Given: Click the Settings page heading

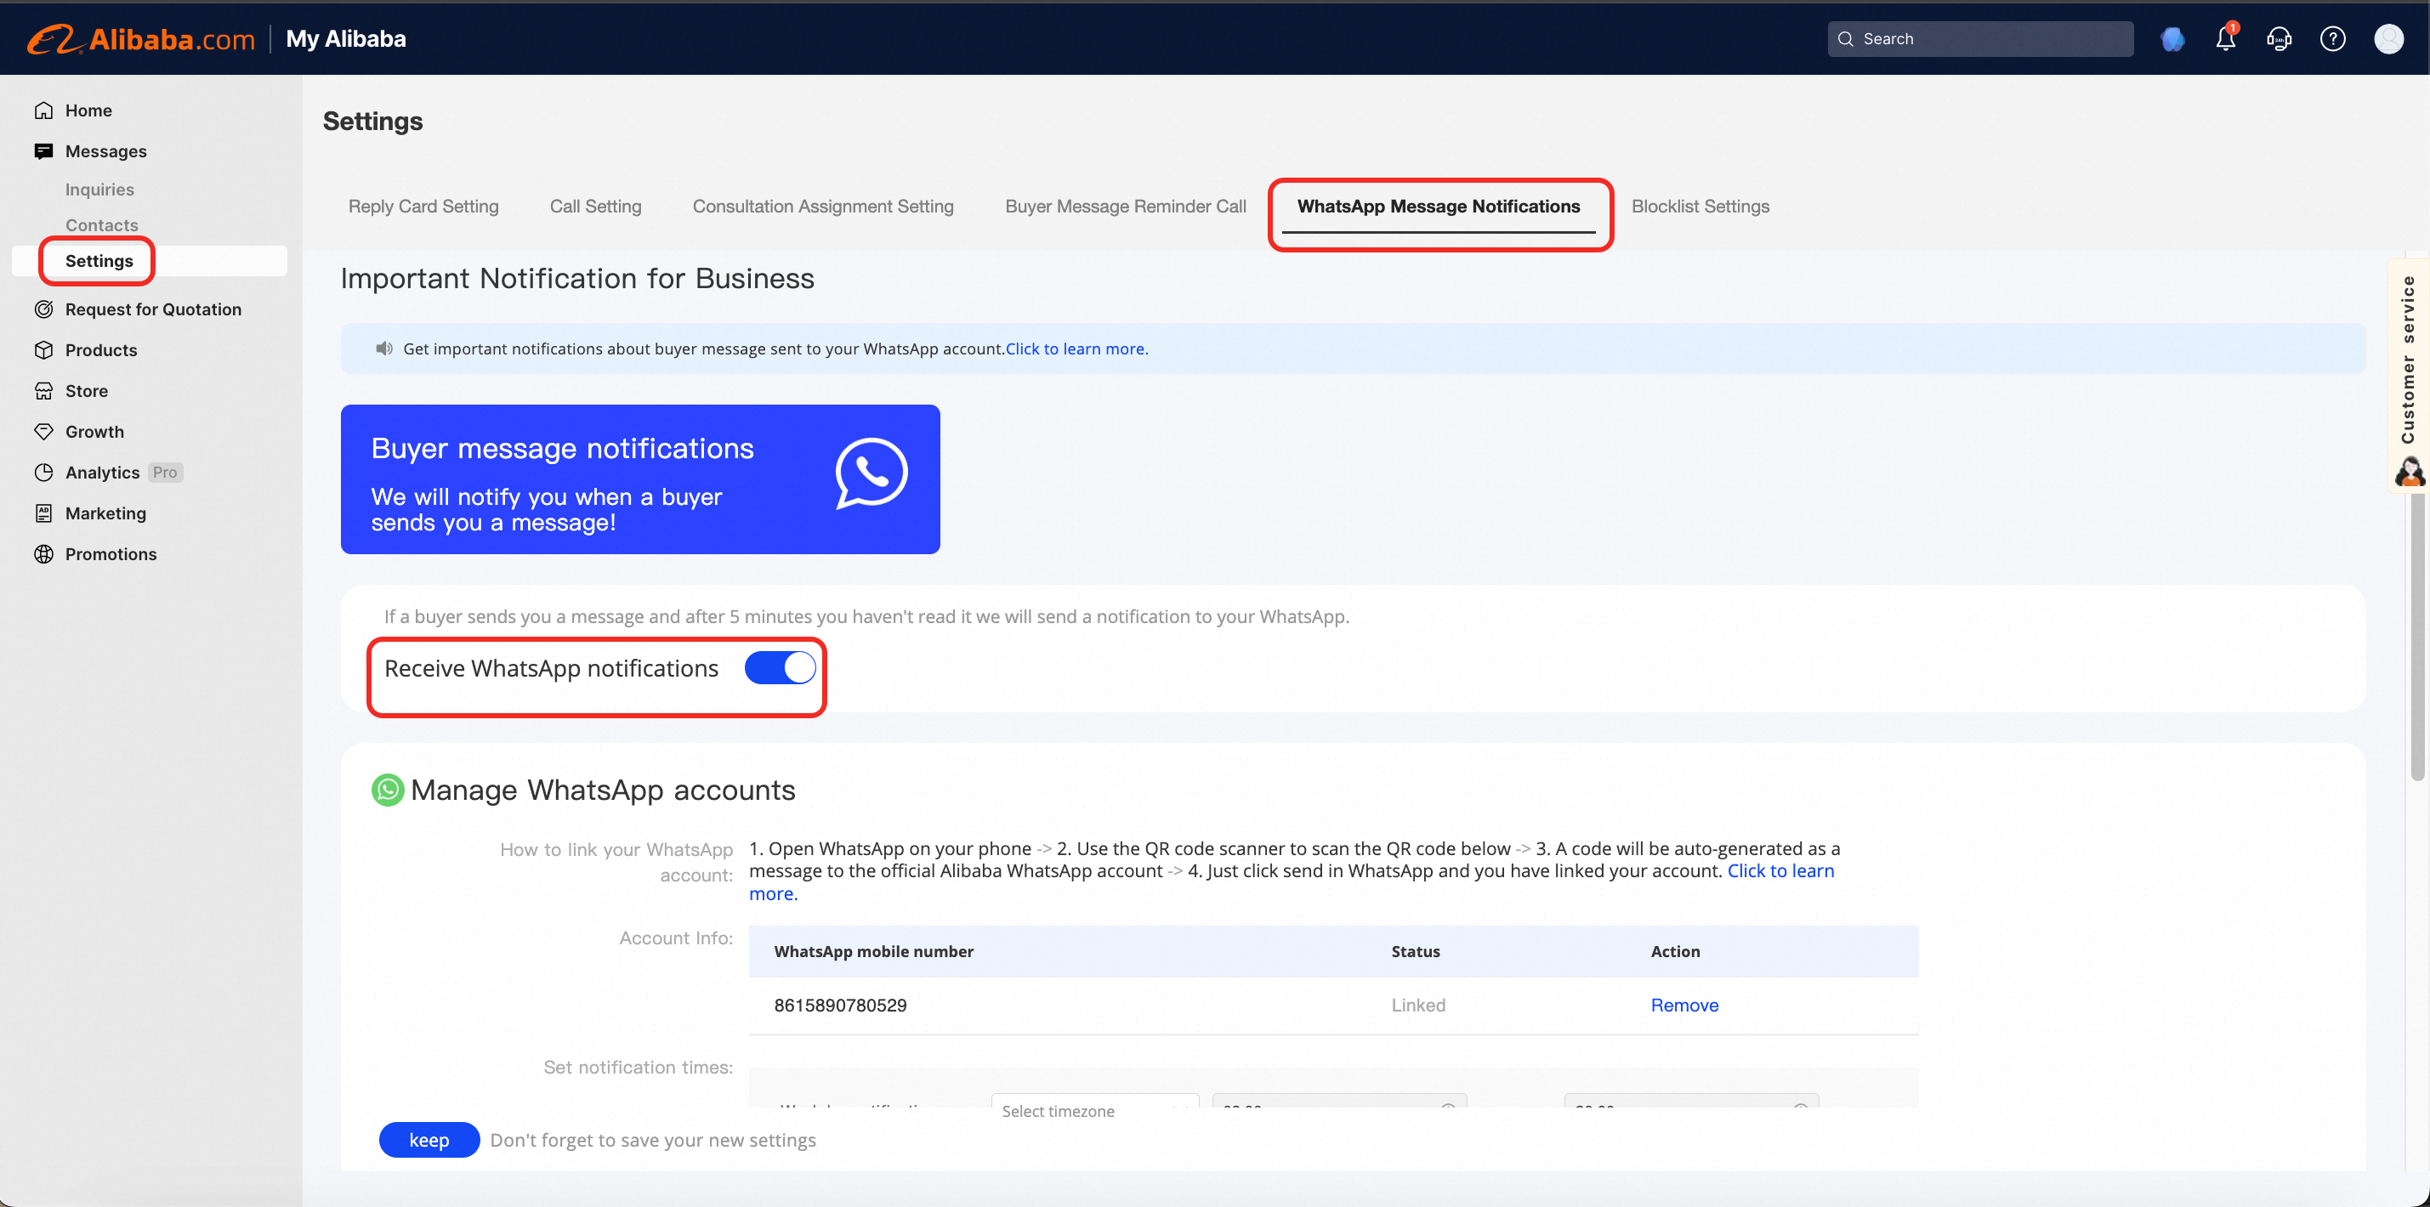Looking at the screenshot, I should tap(372, 121).
